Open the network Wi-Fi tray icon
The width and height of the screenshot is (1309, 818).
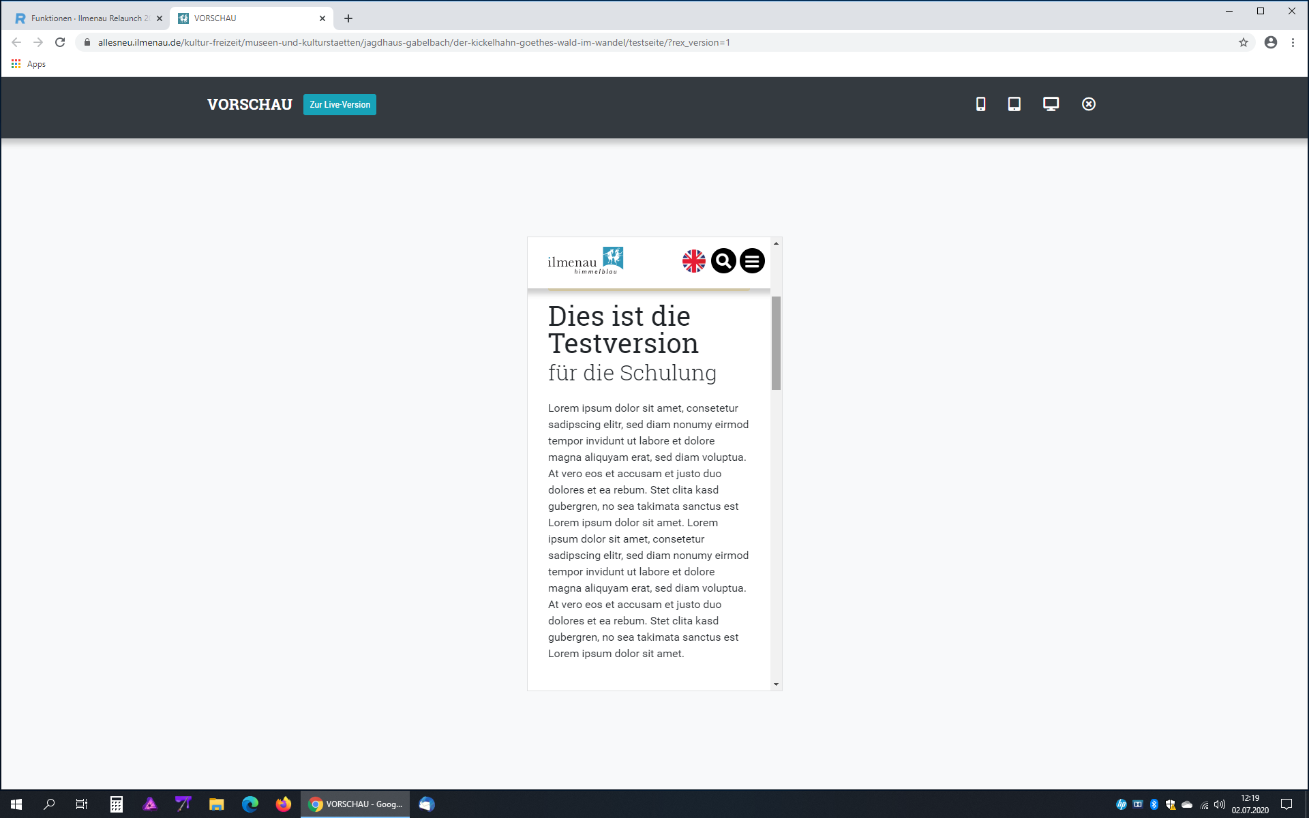[1204, 805]
